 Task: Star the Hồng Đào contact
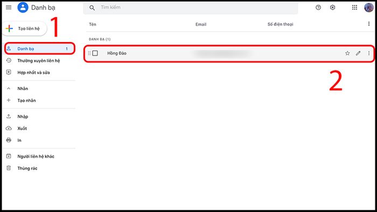tap(347, 53)
